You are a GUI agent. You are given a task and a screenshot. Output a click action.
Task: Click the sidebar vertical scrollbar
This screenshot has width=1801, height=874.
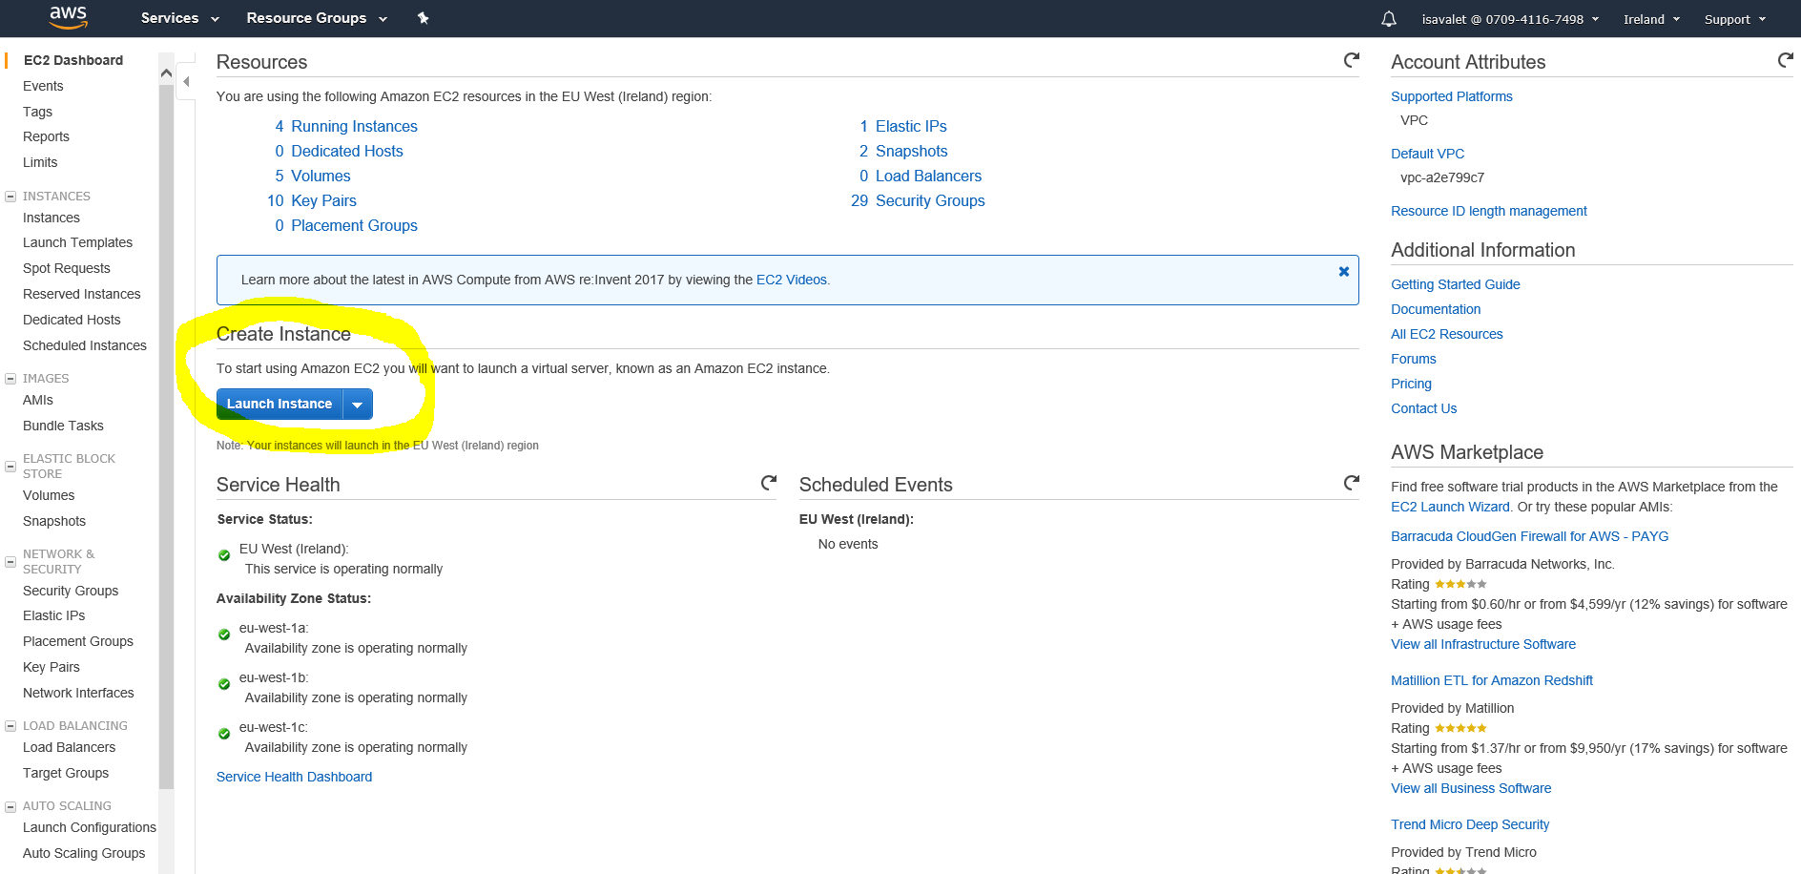[166, 439]
